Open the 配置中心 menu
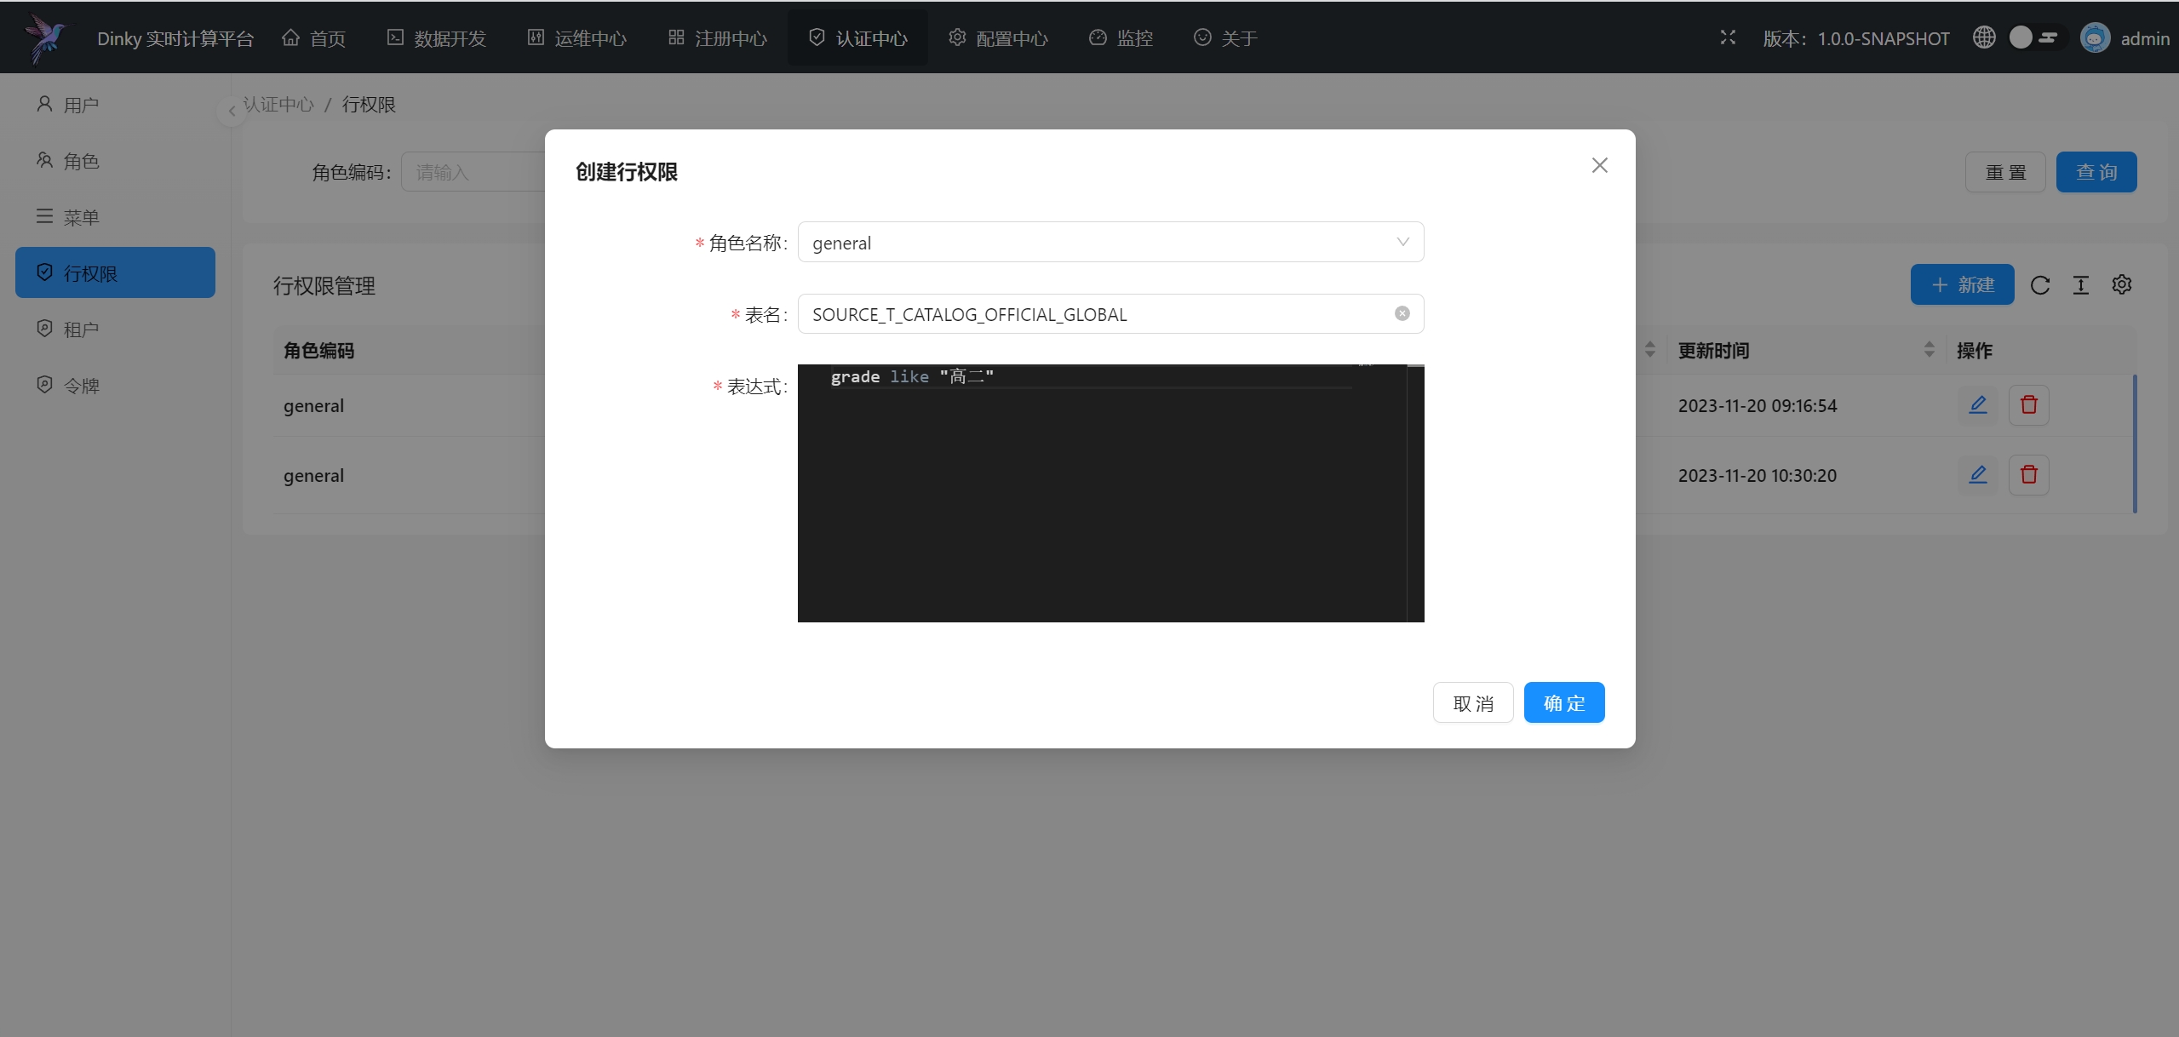This screenshot has width=2179, height=1037. (x=998, y=38)
